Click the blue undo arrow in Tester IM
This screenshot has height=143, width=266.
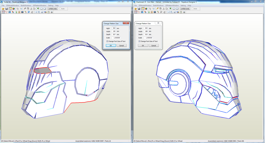(29, 12)
